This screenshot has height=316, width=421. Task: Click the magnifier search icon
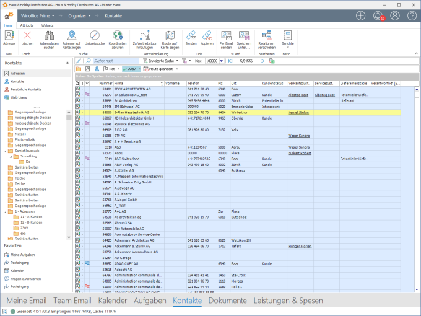[88, 61]
